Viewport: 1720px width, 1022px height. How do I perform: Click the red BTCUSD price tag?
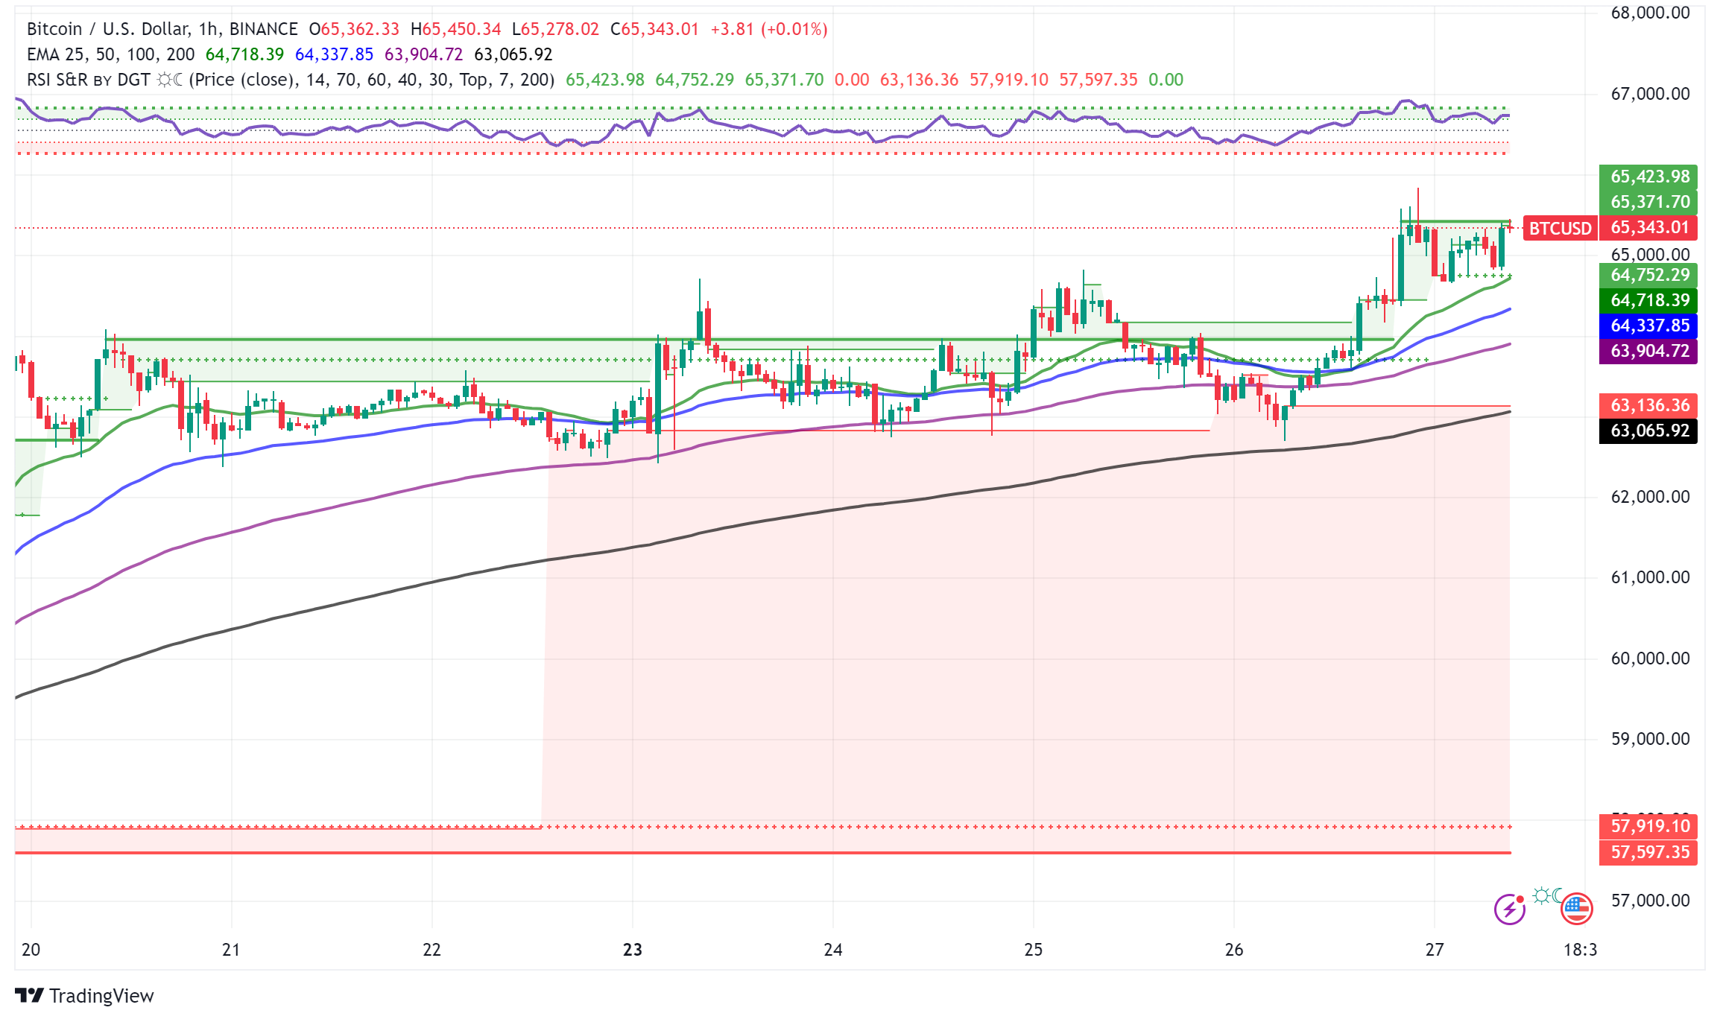point(1561,228)
